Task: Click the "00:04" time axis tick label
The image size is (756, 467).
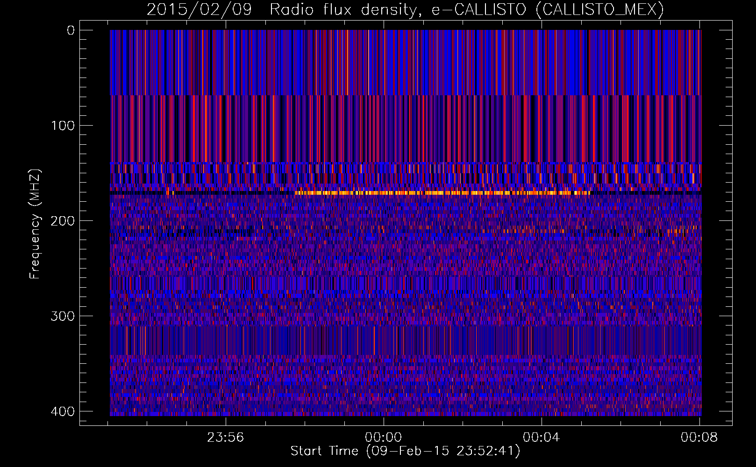Action: (x=541, y=438)
